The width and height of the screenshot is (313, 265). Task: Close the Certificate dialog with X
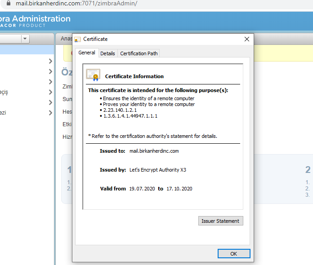[x=247, y=39]
